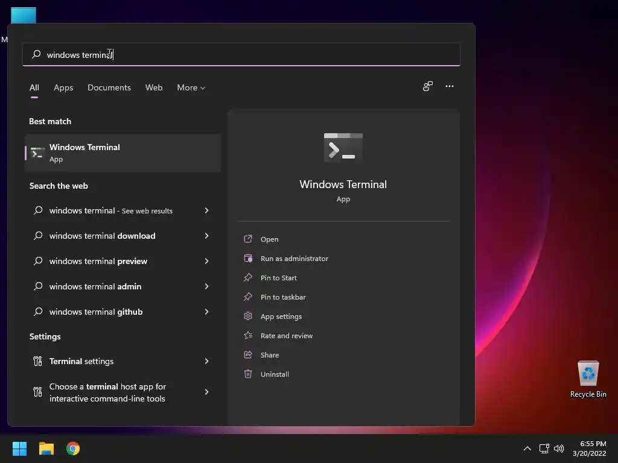This screenshot has height=463, width=618.
Task: Select 'windows terminal github' web suggestion
Action: point(123,312)
